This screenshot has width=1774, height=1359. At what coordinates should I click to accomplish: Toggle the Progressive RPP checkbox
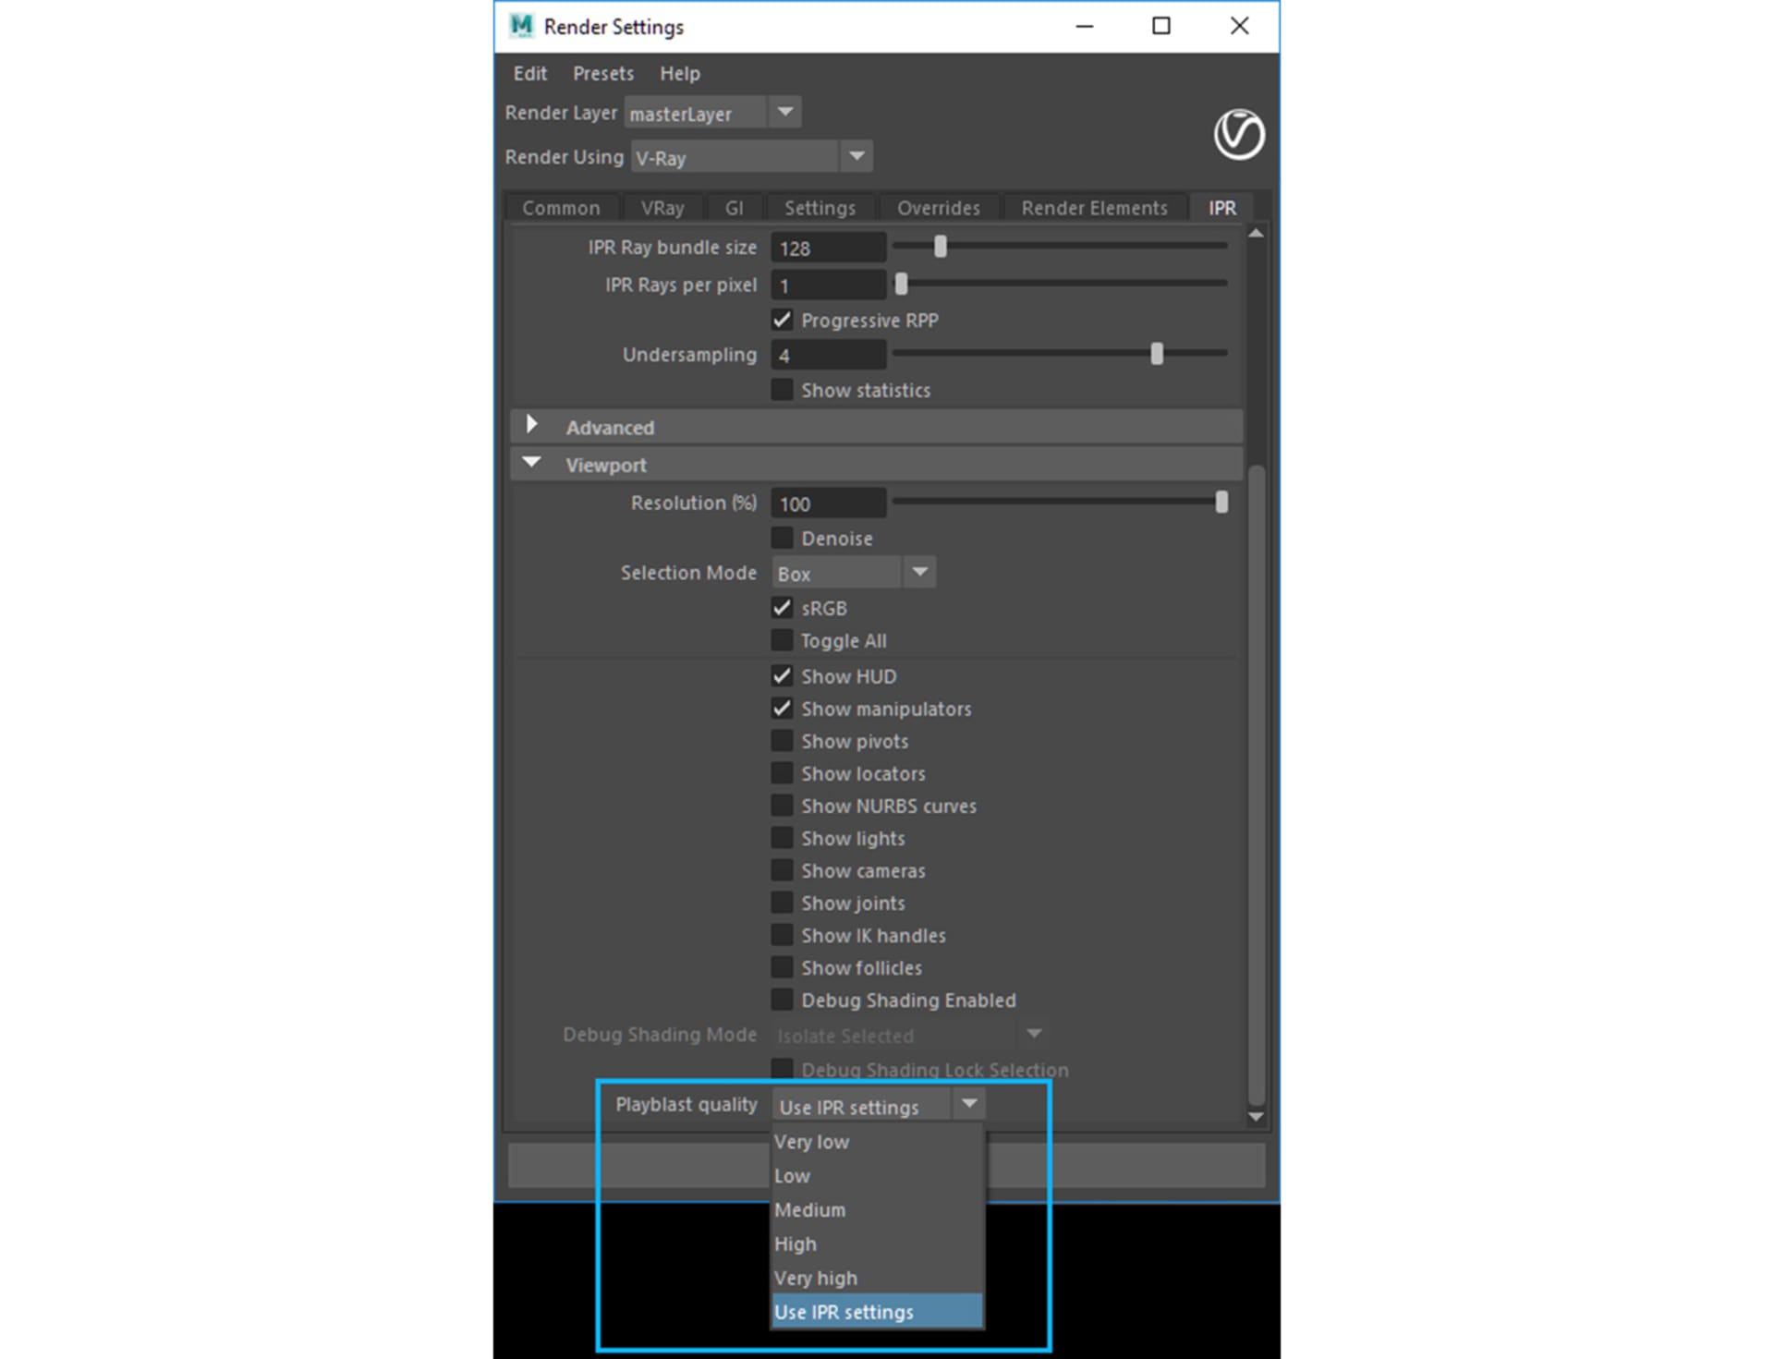[782, 320]
